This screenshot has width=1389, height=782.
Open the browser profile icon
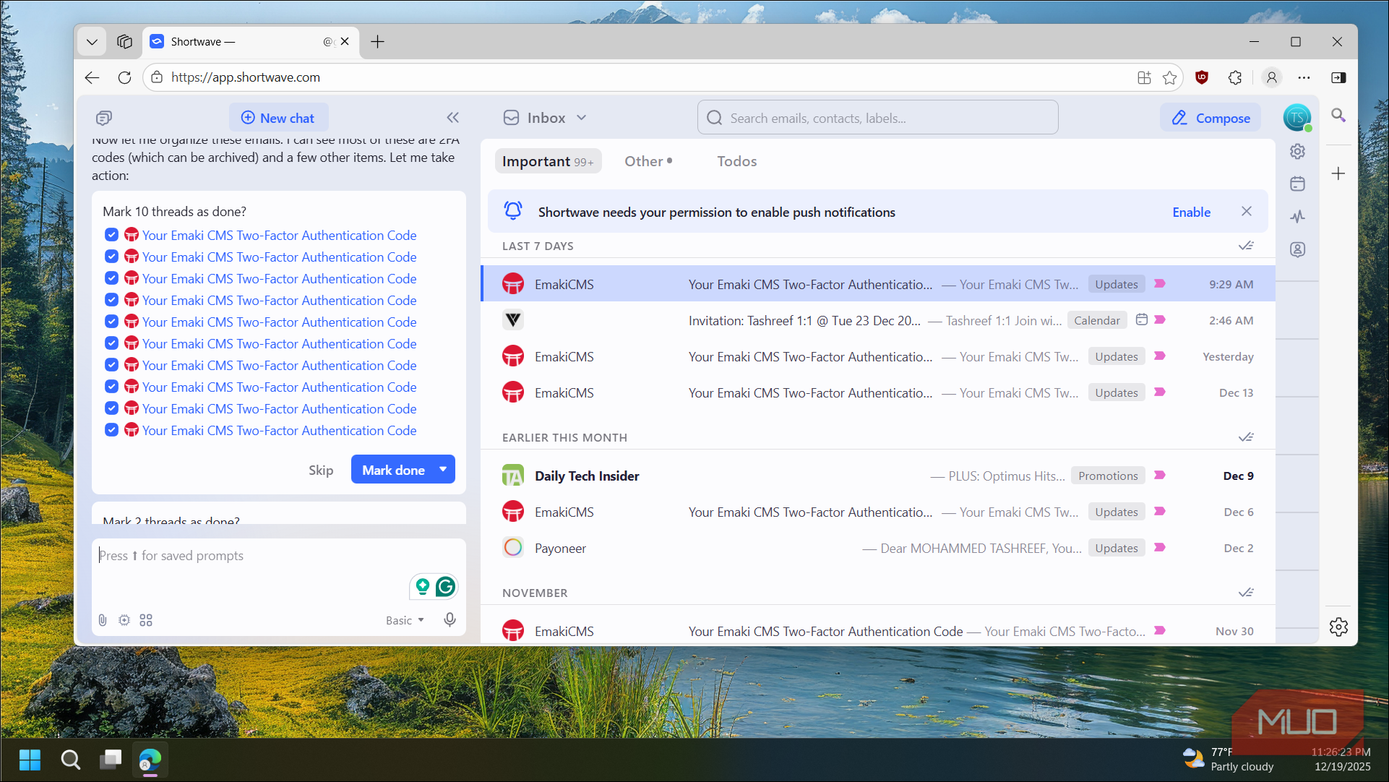click(x=1272, y=77)
